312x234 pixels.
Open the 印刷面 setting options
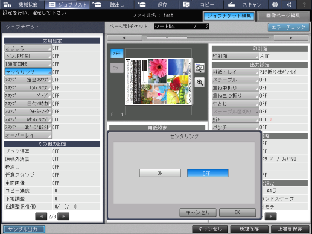(x=235, y=56)
